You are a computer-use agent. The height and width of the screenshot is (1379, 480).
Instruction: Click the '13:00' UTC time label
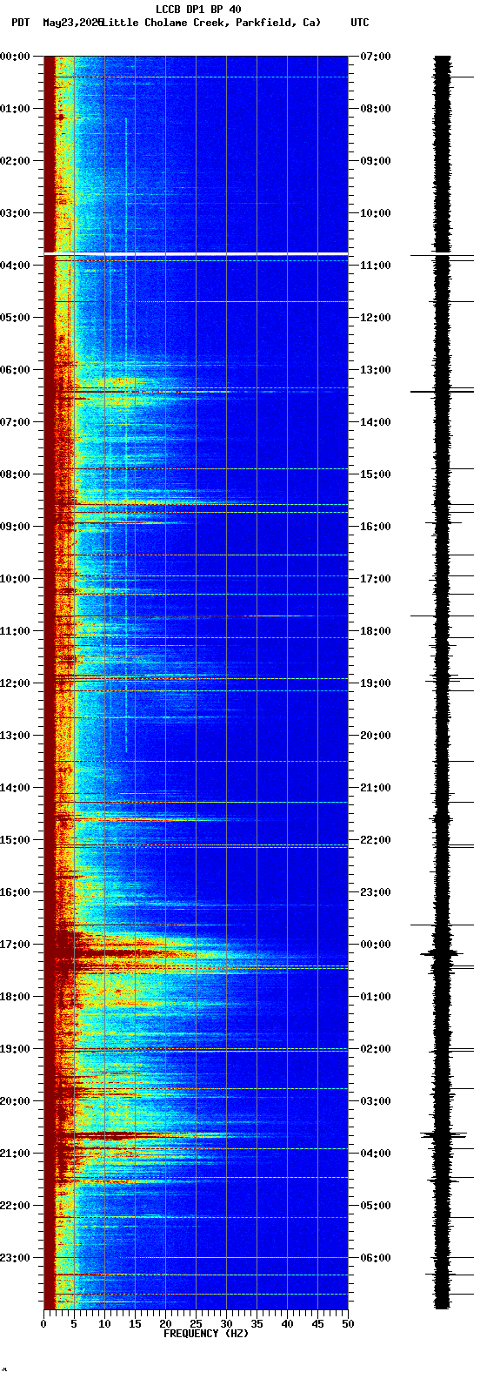coord(375,370)
